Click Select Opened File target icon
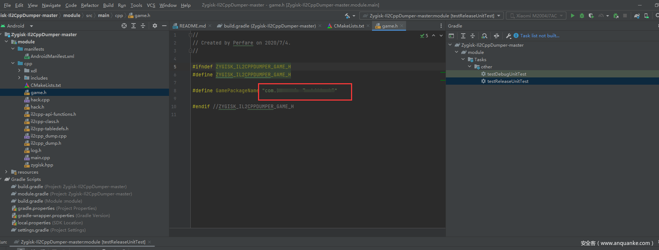 pos(124,26)
